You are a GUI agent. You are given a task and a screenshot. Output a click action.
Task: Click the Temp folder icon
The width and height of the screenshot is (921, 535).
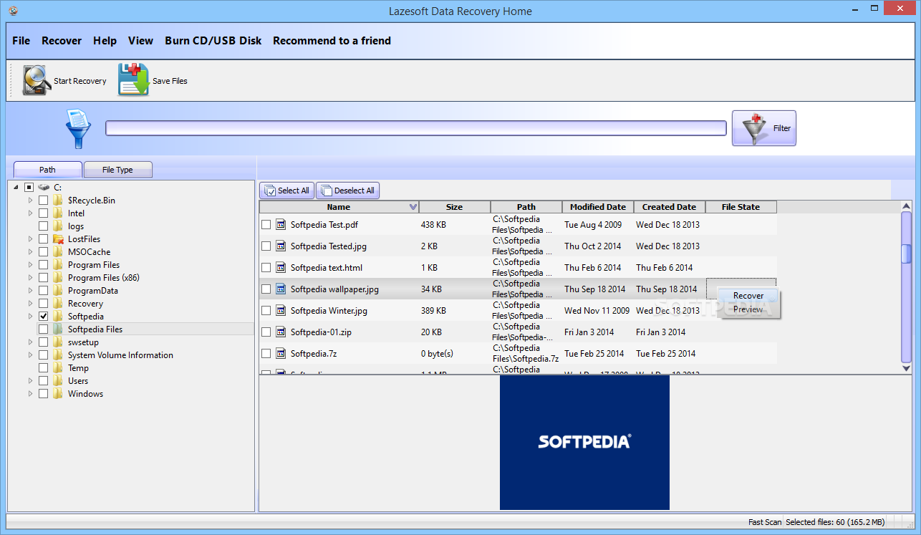[58, 367]
